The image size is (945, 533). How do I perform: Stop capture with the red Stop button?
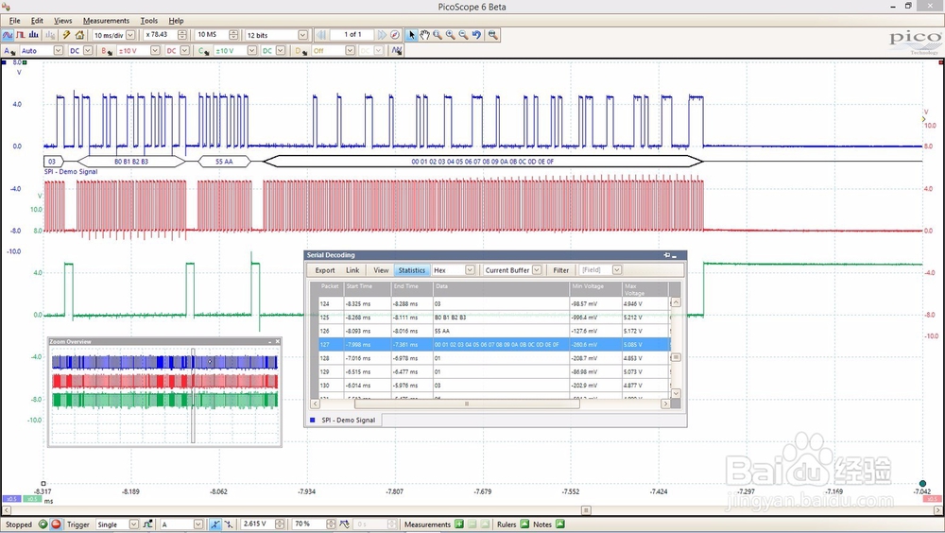point(56,524)
